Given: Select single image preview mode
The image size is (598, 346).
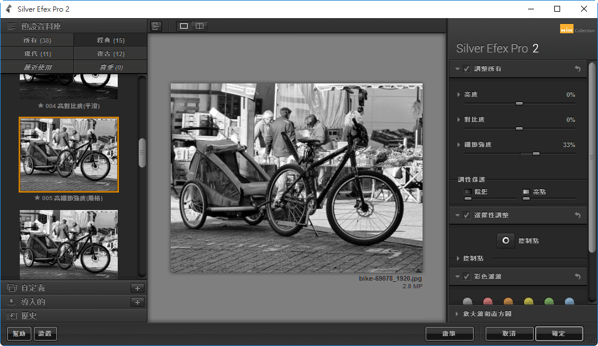Looking at the screenshot, I should click(183, 26).
